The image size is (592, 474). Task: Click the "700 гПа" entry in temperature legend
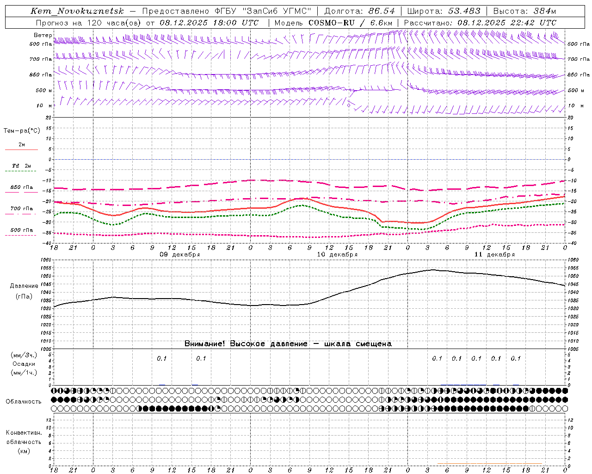tap(21, 209)
